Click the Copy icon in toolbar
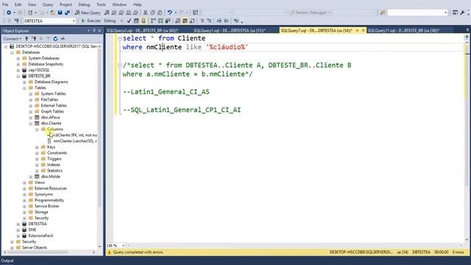The width and height of the screenshot is (471, 265). coord(152,13)
